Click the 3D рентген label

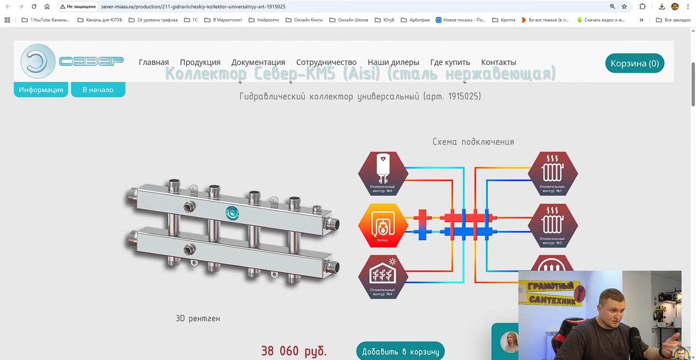[x=198, y=318]
